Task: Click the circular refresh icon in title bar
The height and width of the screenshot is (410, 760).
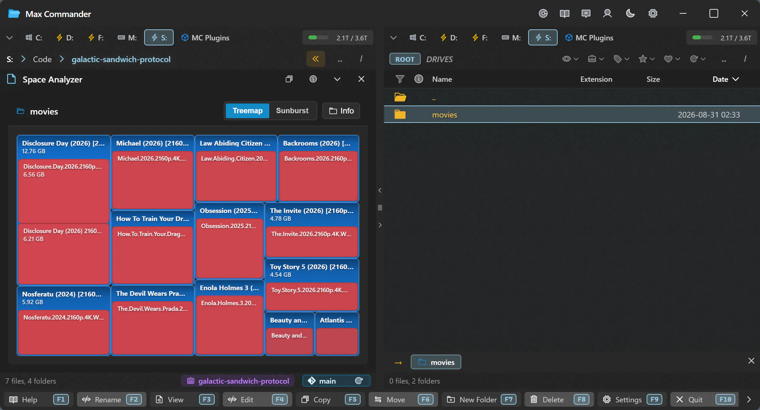Action: point(543,14)
